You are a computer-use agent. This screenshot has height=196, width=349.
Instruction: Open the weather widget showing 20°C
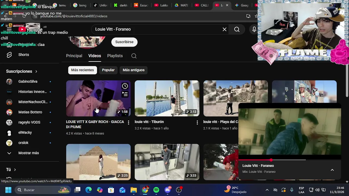235,190
